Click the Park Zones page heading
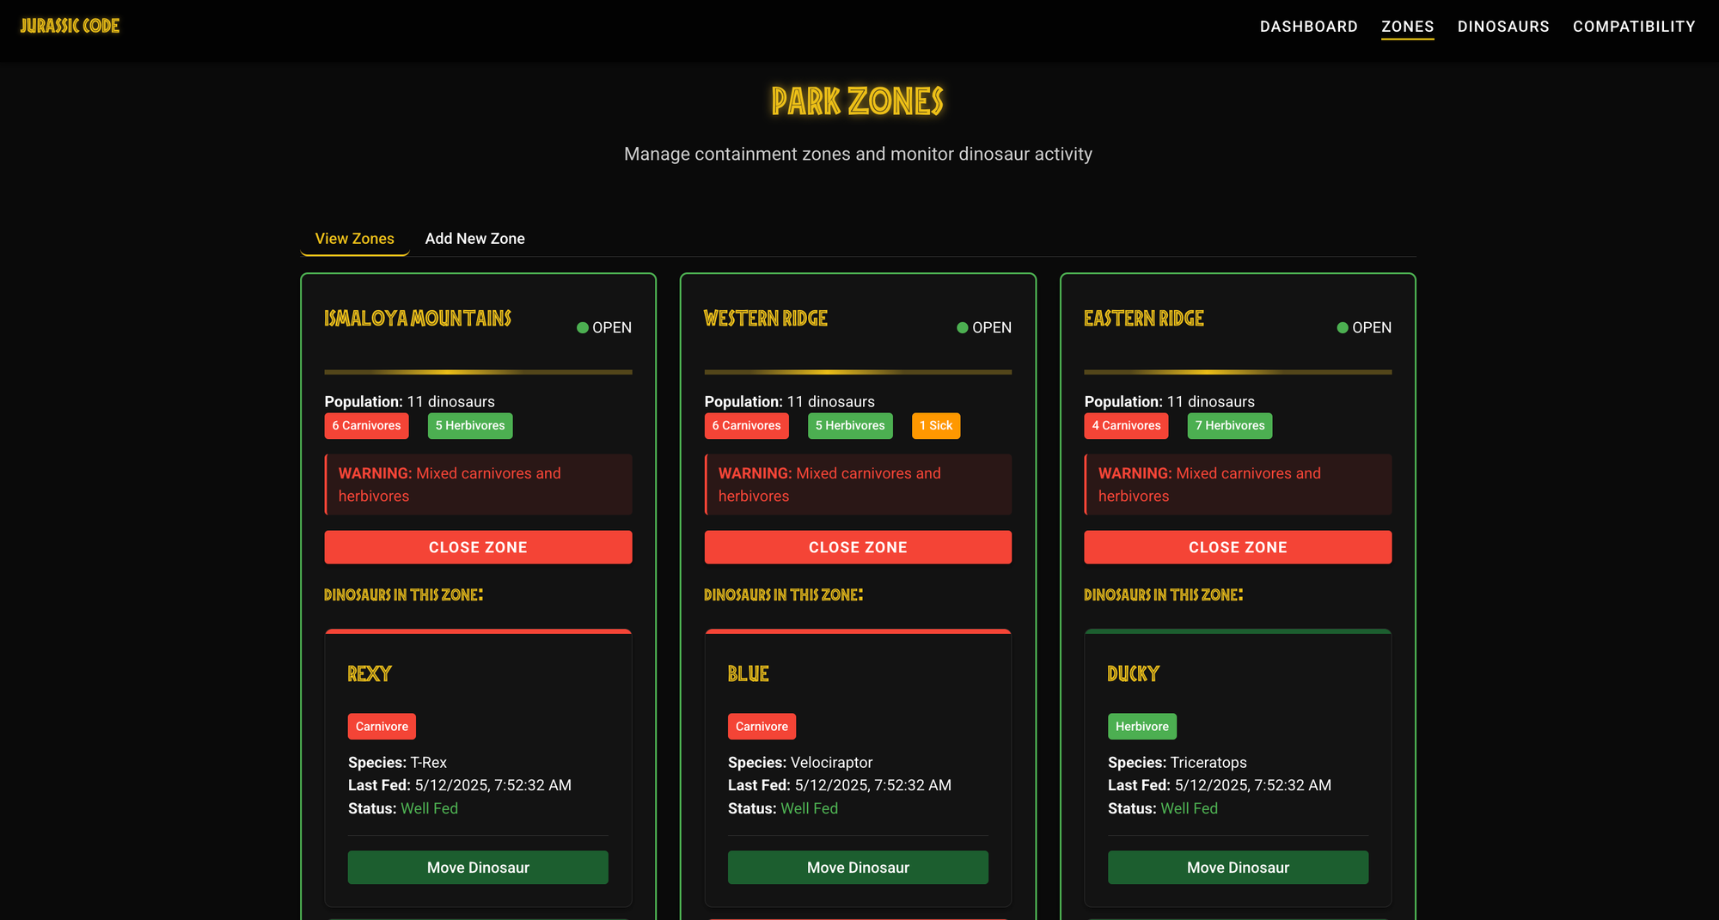This screenshot has width=1719, height=920. [x=858, y=101]
